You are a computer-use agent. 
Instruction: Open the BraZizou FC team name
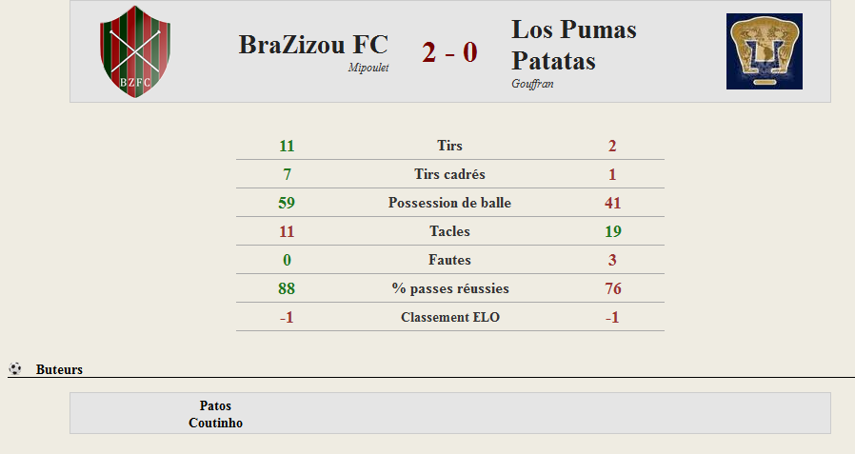(313, 45)
